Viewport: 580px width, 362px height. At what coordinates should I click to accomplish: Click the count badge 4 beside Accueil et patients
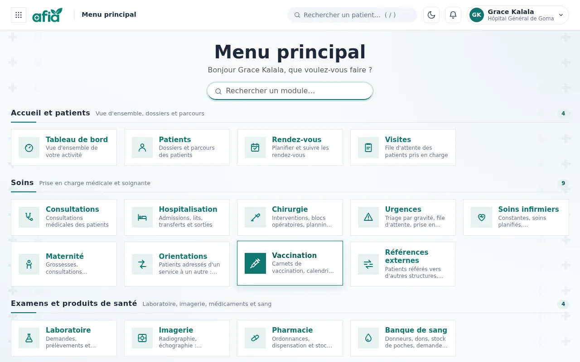[563, 114]
